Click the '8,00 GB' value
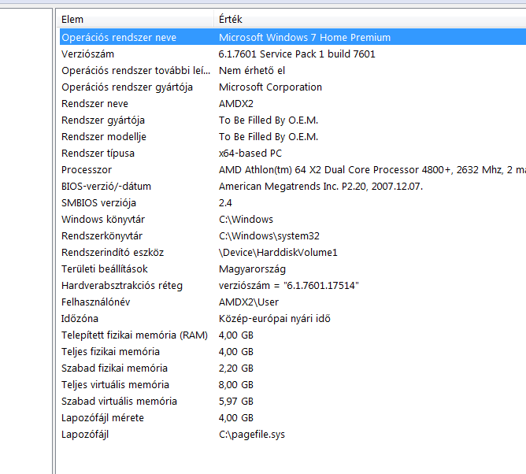This screenshot has height=474, width=526. (x=235, y=385)
